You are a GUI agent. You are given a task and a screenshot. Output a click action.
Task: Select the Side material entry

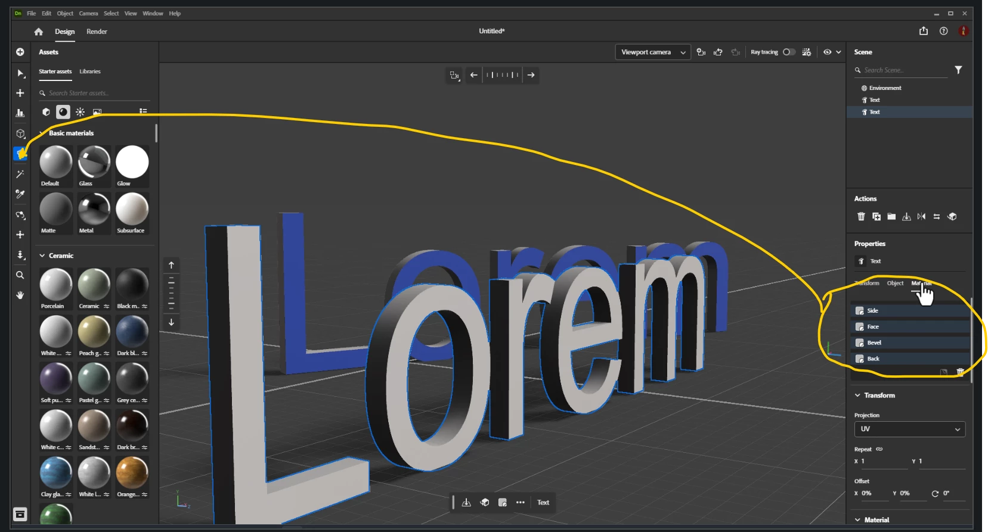[x=910, y=310]
